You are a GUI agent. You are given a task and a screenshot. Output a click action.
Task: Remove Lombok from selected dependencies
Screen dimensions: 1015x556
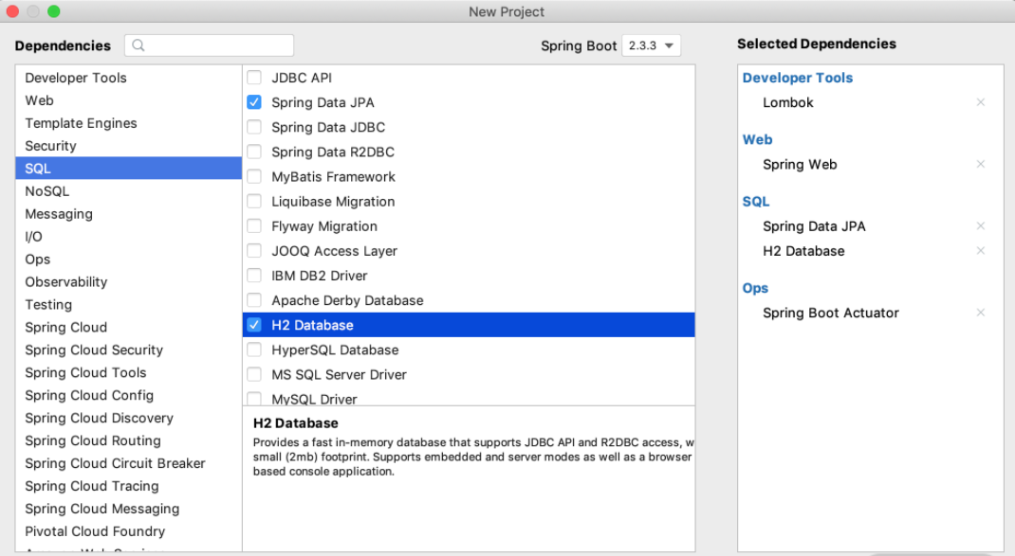pyautogui.click(x=981, y=102)
